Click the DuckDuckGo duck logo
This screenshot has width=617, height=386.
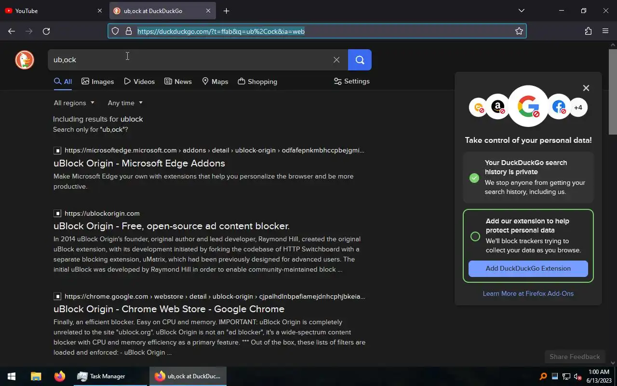tap(25, 60)
